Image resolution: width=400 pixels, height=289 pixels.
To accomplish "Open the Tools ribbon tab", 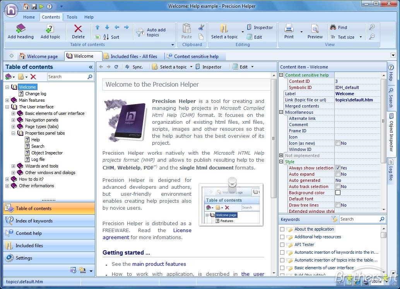I will [72, 17].
